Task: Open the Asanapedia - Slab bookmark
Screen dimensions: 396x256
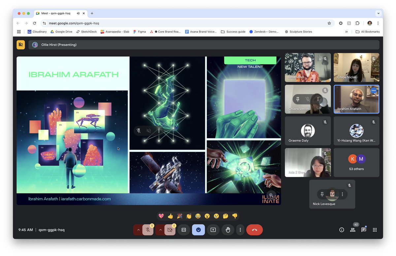Action: 115,32
